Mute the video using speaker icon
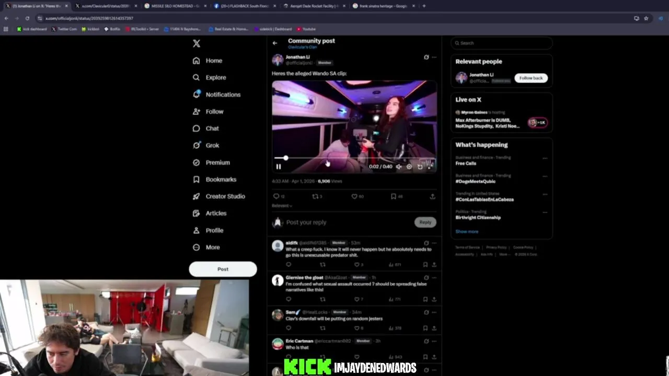Viewport: 669px width, 376px height. 399,167
